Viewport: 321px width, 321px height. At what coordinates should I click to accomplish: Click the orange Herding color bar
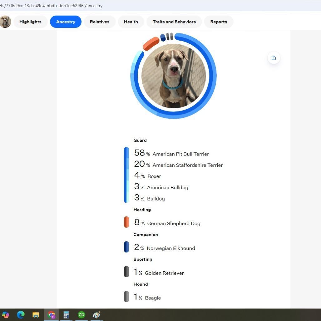(126, 222)
